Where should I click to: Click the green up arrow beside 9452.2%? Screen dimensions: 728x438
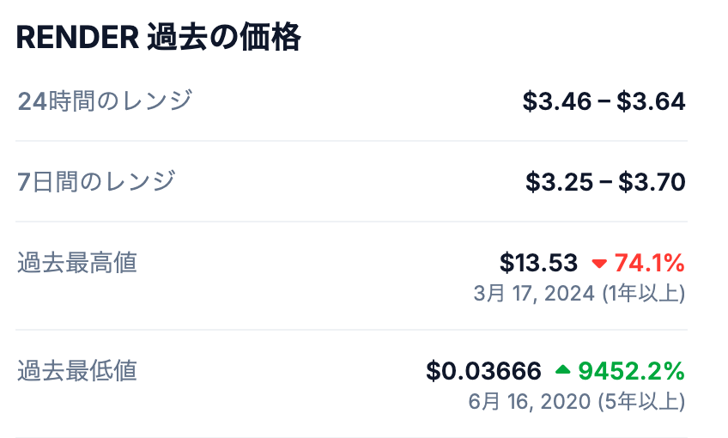[x=562, y=371]
